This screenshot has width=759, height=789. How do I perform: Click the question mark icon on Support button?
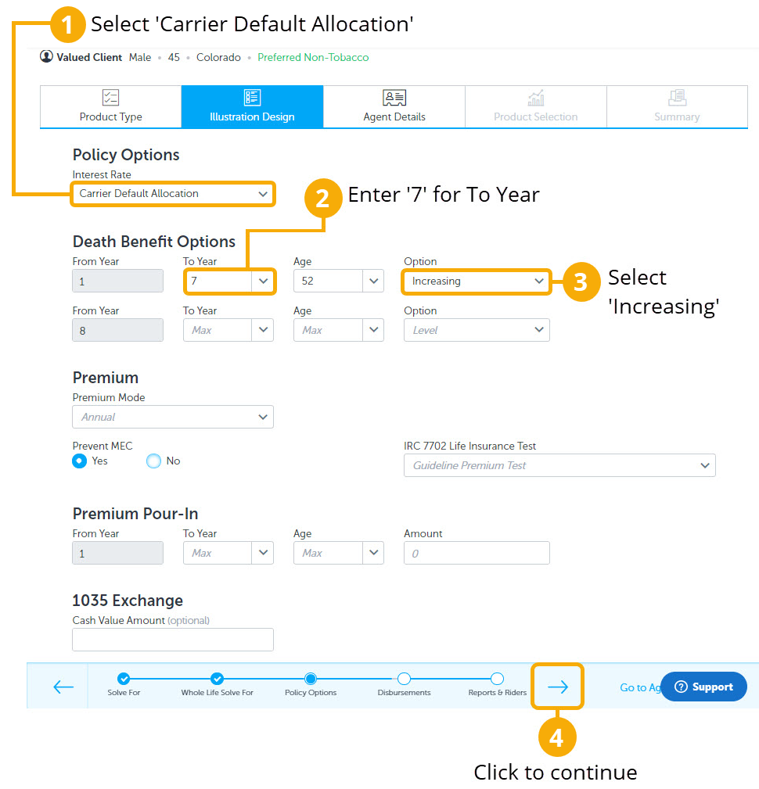point(683,687)
